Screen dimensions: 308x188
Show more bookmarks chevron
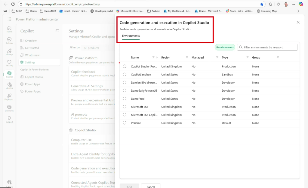pyautogui.click(x=298, y=11)
